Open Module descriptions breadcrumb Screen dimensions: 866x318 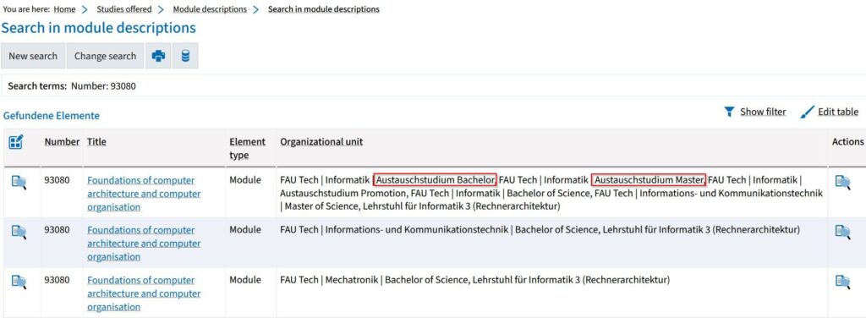tap(210, 9)
